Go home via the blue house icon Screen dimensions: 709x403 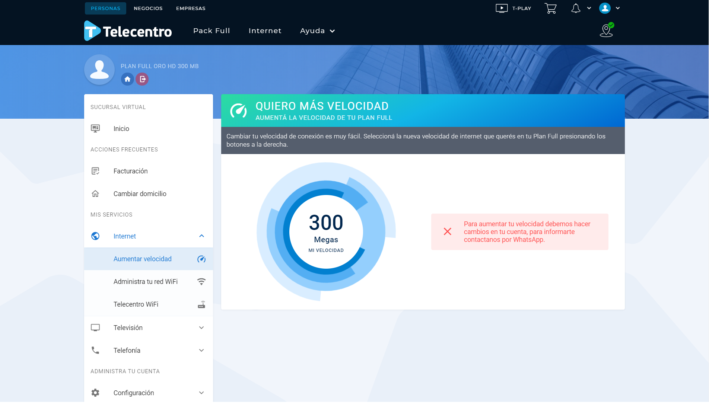click(x=127, y=79)
